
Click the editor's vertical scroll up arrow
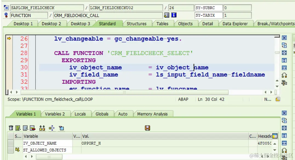click(x=277, y=81)
